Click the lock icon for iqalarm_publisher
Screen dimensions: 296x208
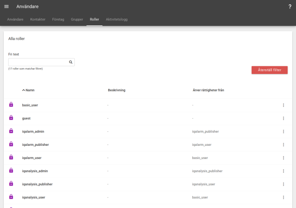point(11,144)
